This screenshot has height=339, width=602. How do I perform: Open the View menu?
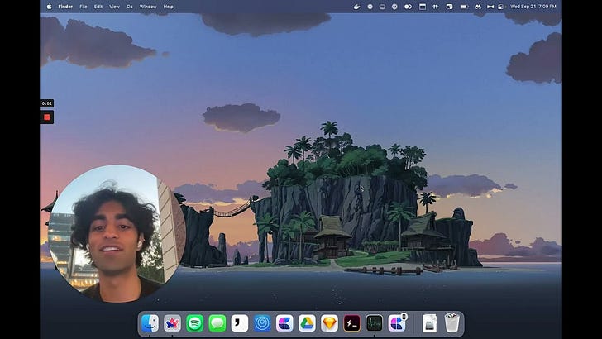pyautogui.click(x=114, y=7)
